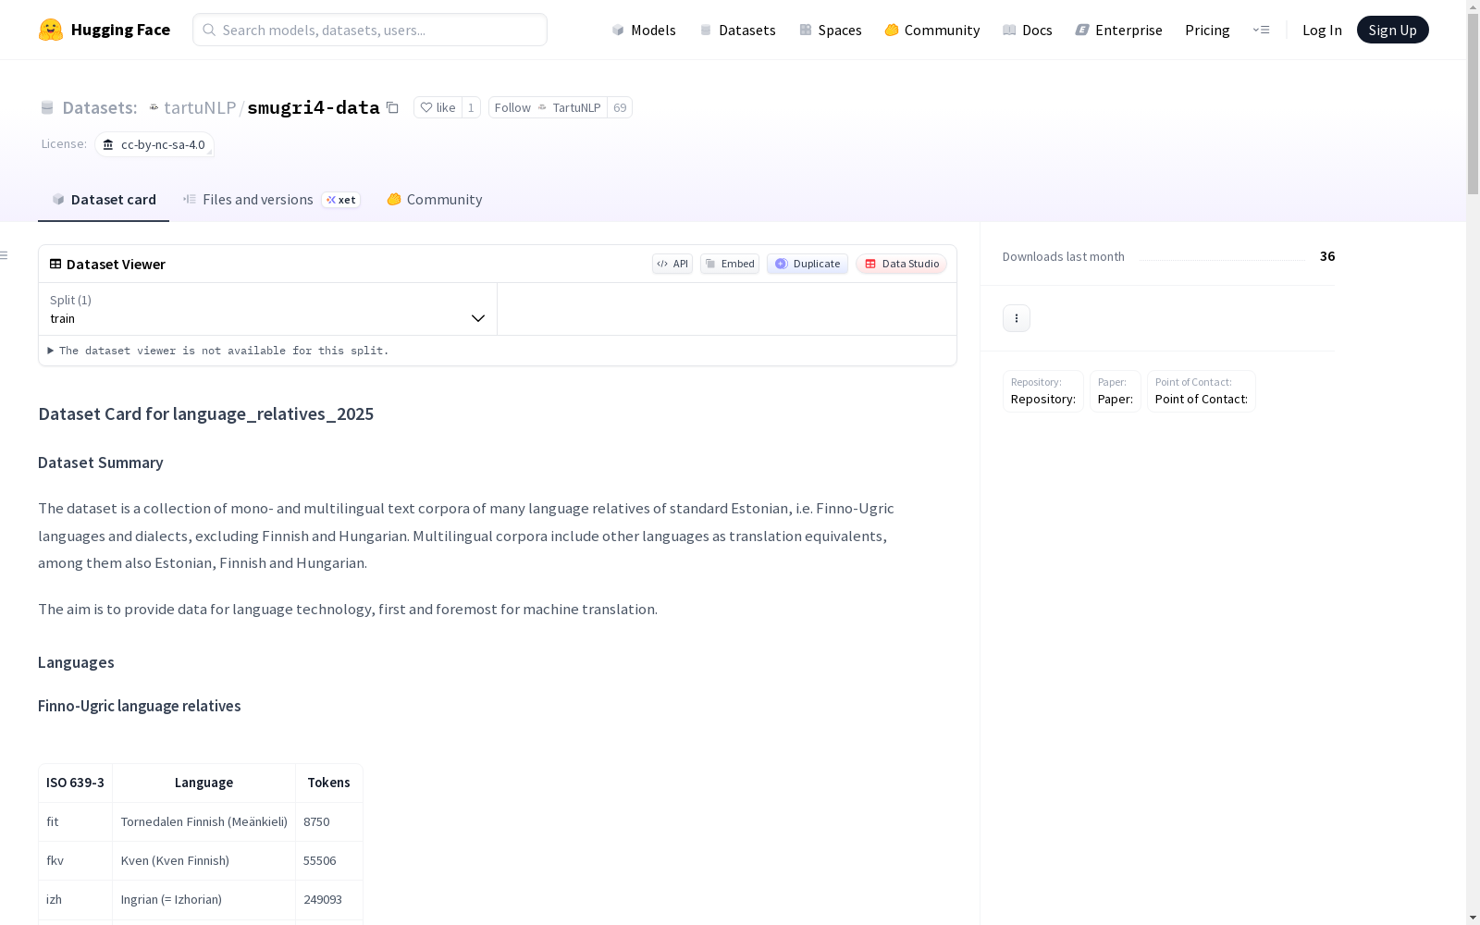Click the ISO code izh cell
Viewport: 1480px width, 925px height.
coord(75,899)
